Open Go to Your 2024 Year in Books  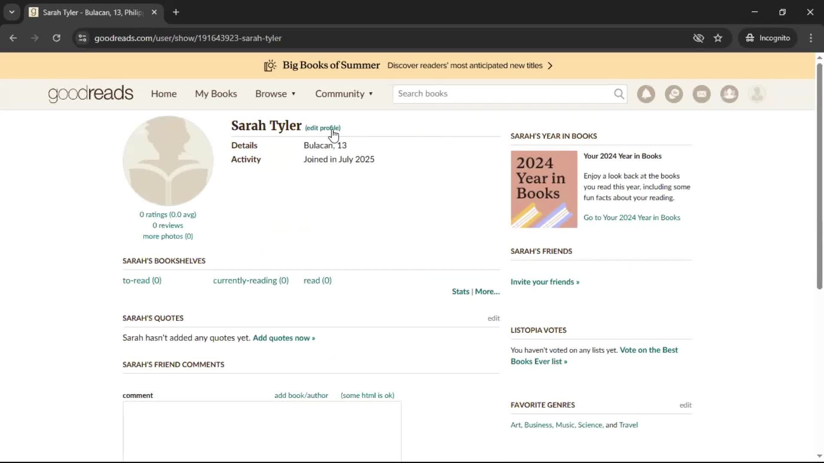[632, 217]
